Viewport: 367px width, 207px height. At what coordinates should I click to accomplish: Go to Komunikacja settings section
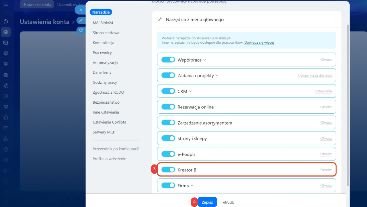point(104,43)
